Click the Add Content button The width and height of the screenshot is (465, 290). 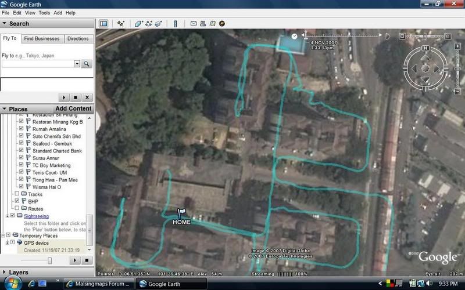(73, 108)
